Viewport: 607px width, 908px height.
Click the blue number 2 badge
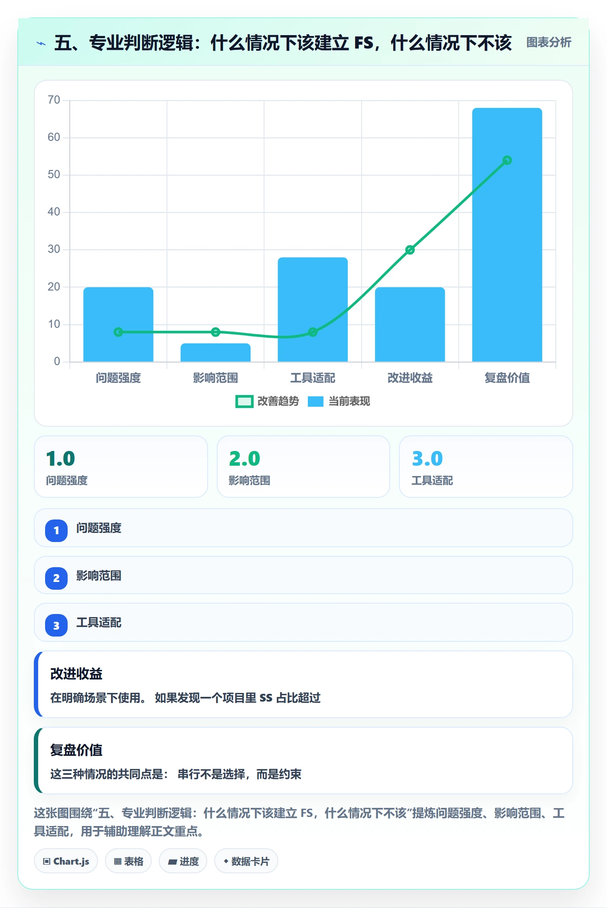coord(56,578)
